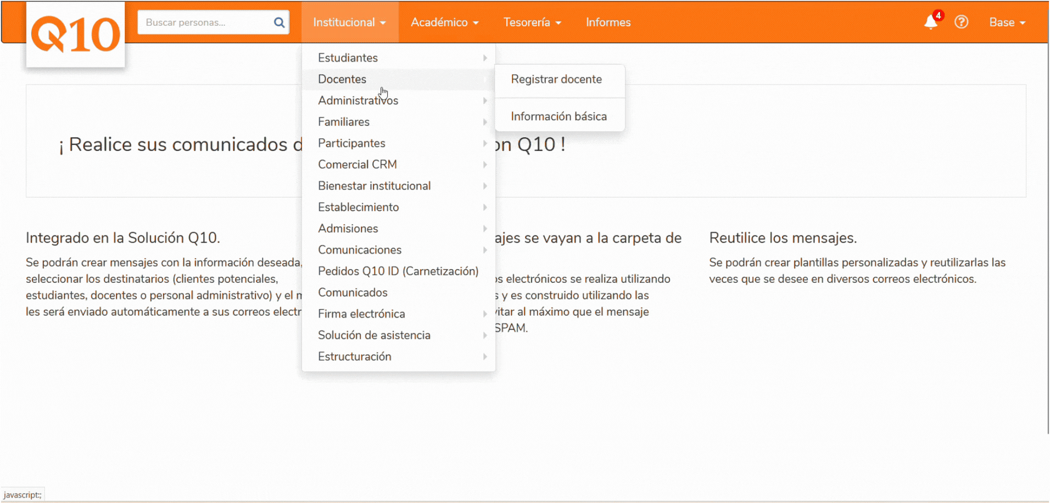
Task: Open the Institucional dropdown menu
Action: coord(350,22)
